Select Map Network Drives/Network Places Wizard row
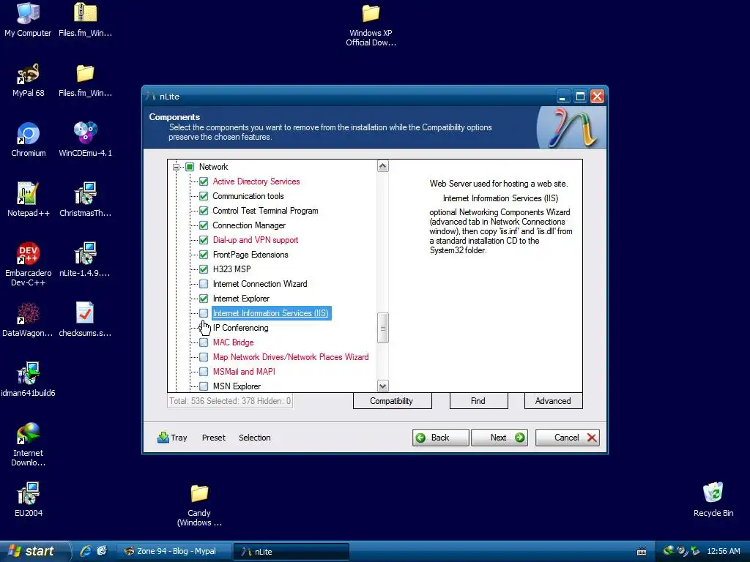Viewport: 750px width, 562px height. tap(291, 357)
